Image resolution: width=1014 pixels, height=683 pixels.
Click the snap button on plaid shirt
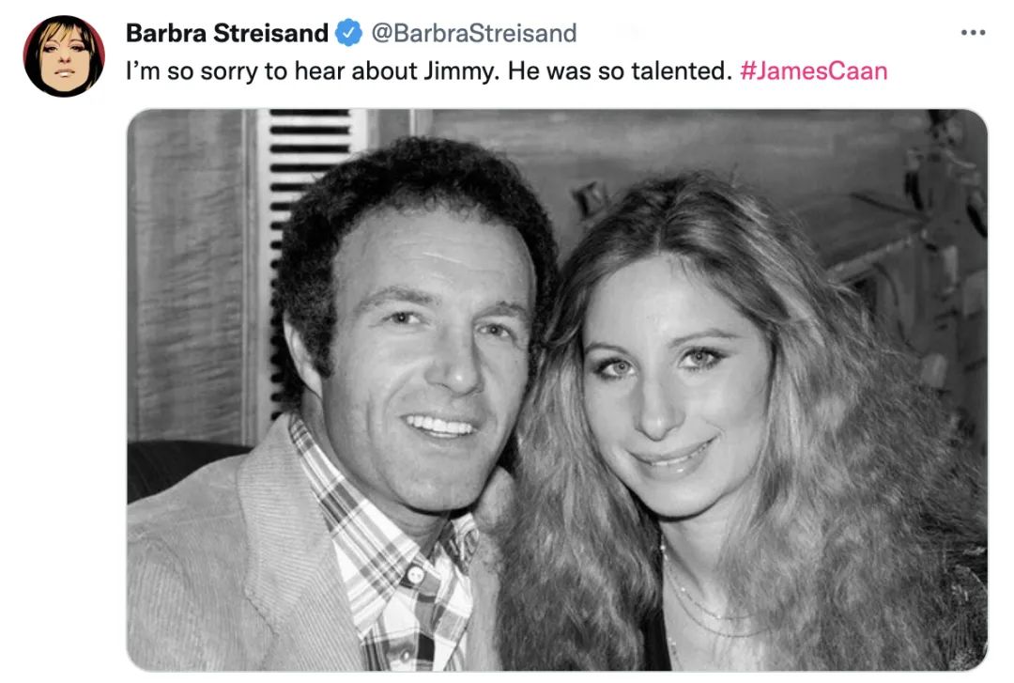pyautogui.click(x=415, y=574)
